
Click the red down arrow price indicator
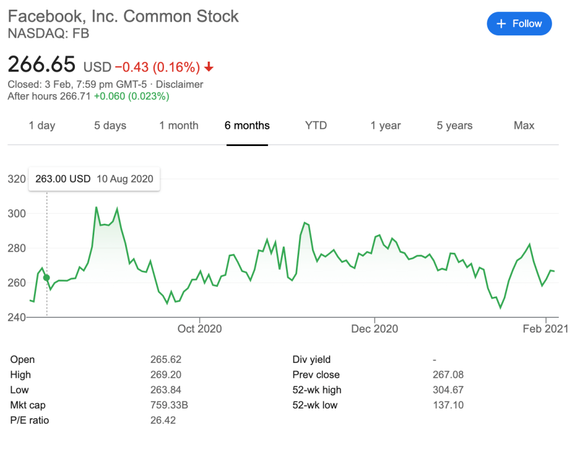[x=209, y=67]
